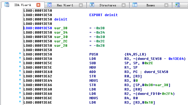Toggle breakpoint dot at address 00013E5A
188x105 pixels.
[x=20, y=58]
